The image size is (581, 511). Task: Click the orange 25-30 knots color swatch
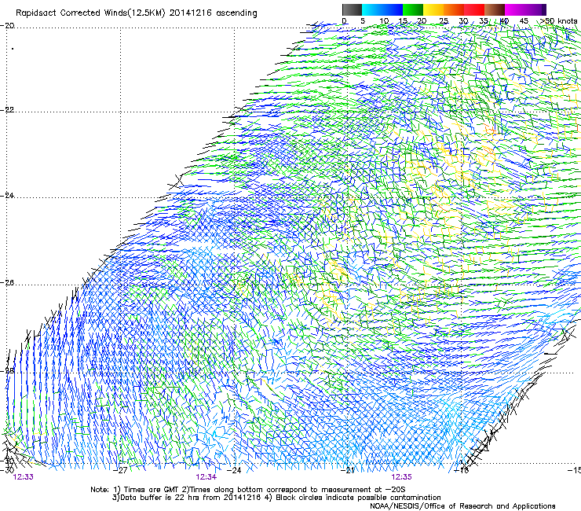coord(454,9)
